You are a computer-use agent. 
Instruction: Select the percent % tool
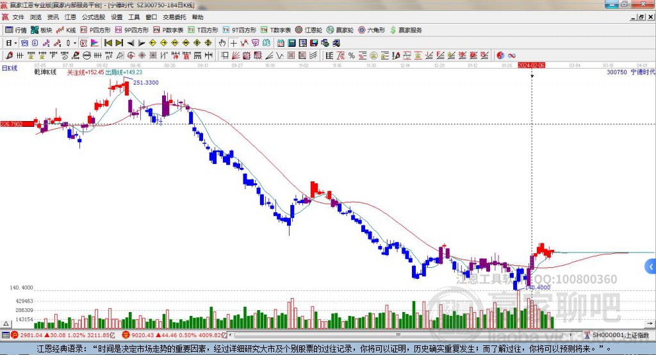click(x=352, y=55)
